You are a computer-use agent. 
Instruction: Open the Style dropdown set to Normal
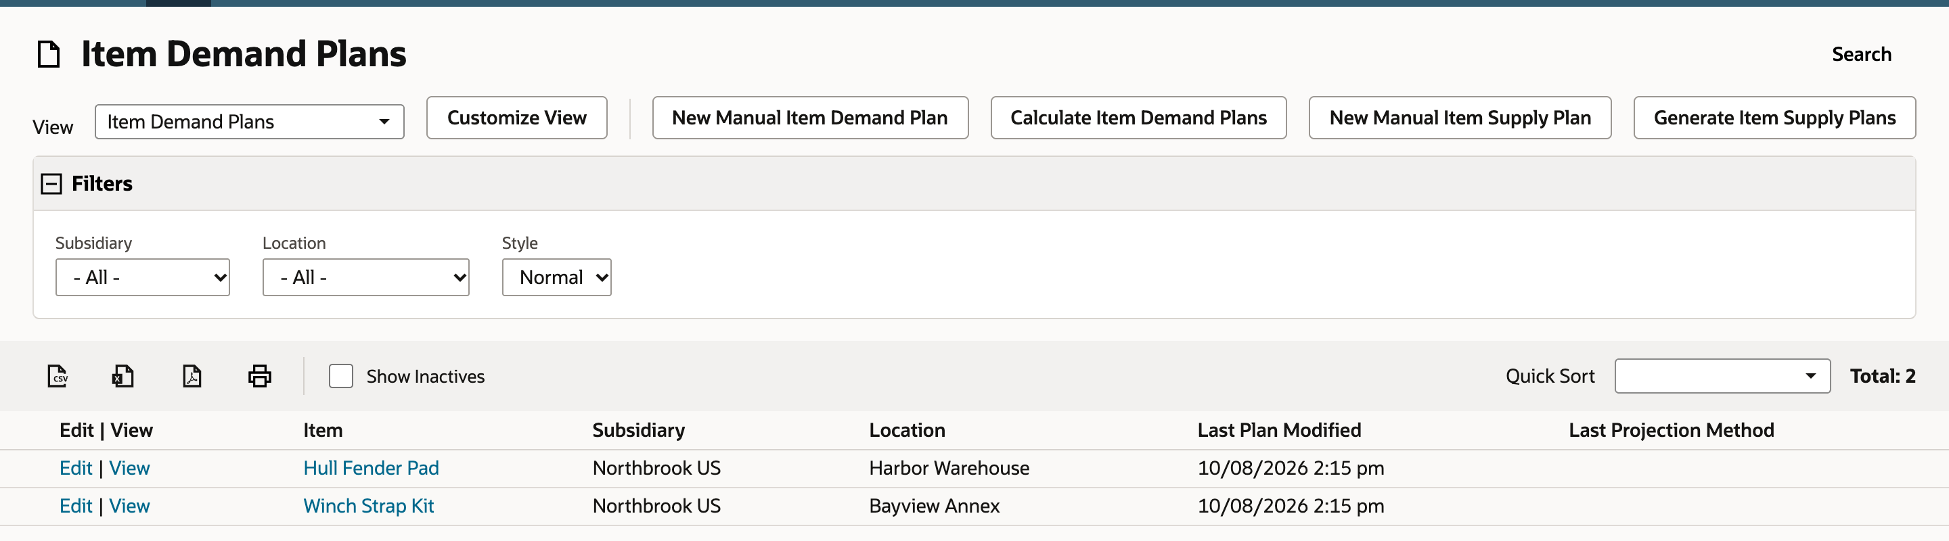(x=557, y=277)
